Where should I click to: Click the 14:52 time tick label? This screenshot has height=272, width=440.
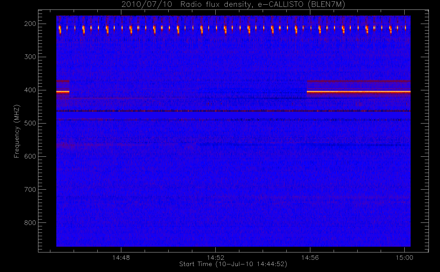(x=216, y=258)
